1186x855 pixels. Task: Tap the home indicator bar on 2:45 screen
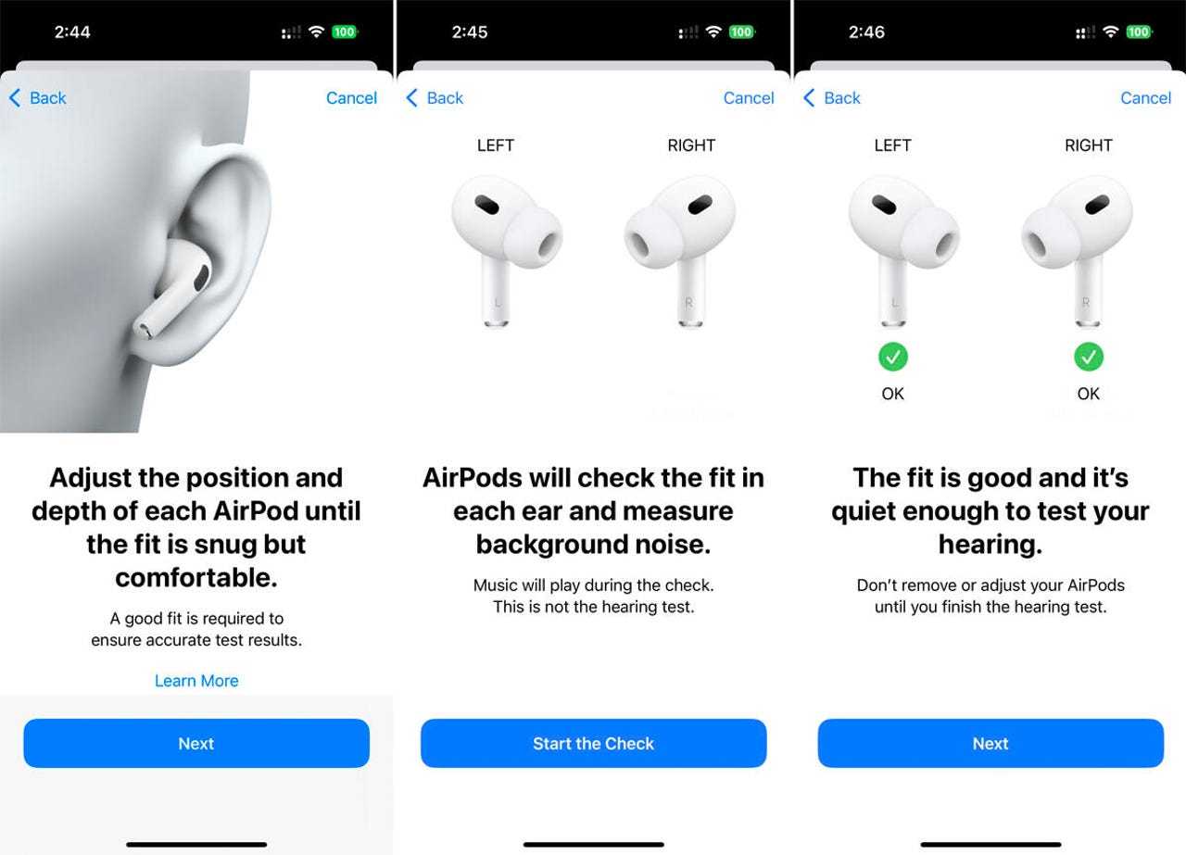[593, 844]
